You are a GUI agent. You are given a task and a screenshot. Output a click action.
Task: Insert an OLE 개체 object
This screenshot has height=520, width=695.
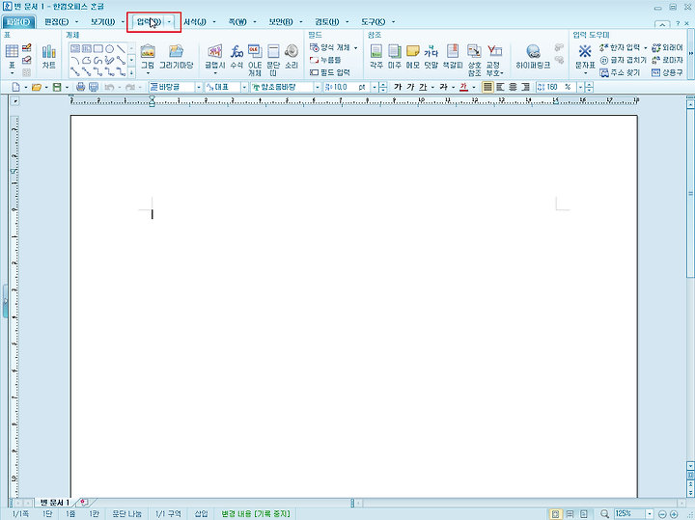point(255,60)
